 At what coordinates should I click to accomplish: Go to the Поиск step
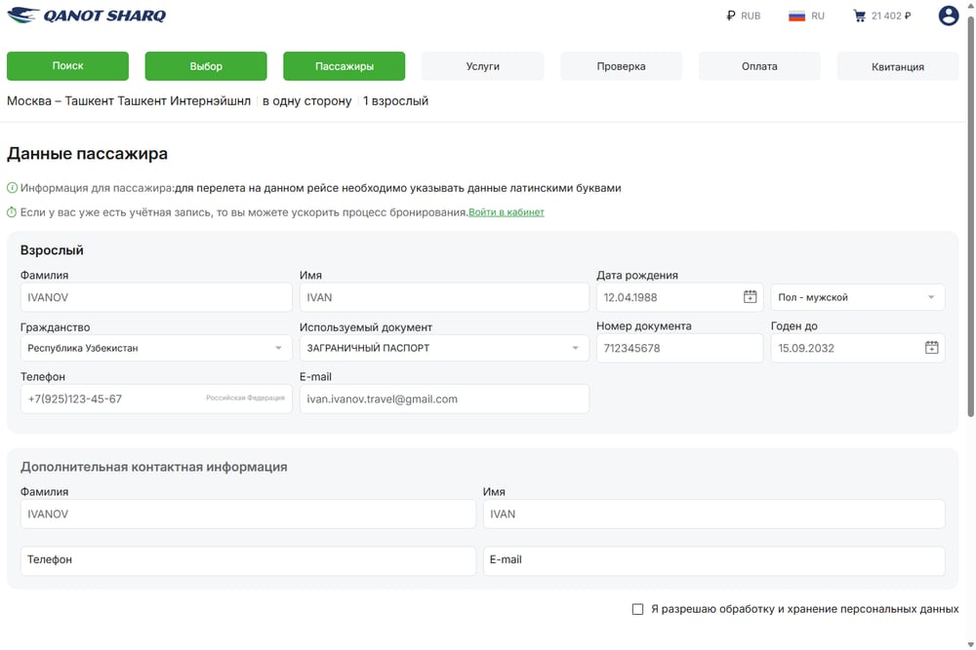68,66
